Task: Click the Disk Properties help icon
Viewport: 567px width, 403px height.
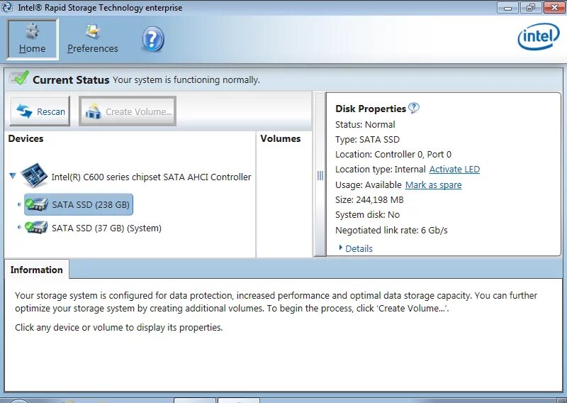Action: click(x=414, y=108)
